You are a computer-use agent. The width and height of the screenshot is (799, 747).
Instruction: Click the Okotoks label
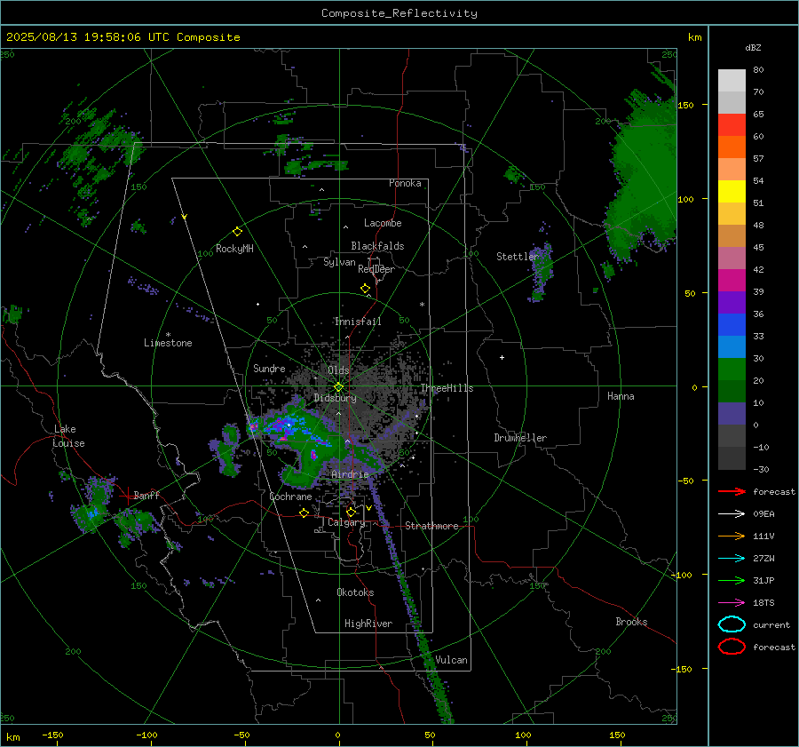[355, 592]
